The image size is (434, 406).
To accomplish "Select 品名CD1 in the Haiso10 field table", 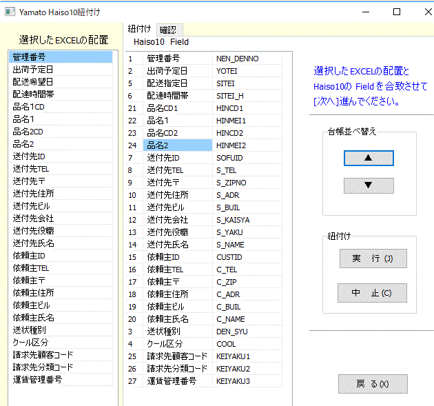I will coord(178,108).
